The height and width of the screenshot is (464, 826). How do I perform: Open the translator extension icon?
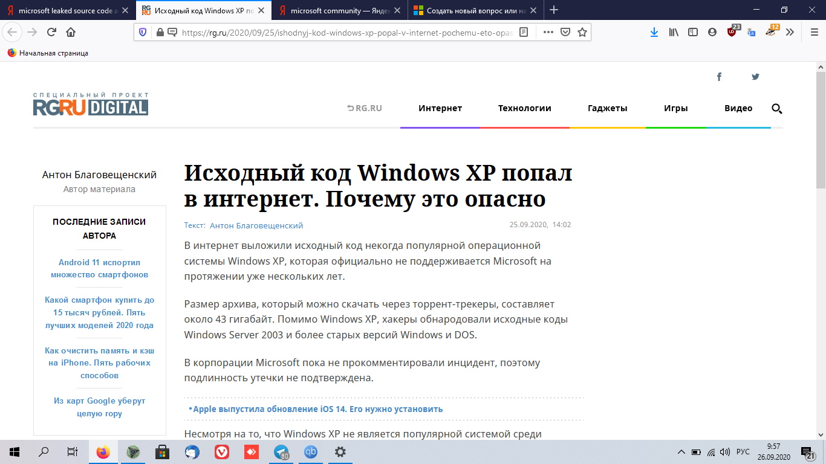click(x=751, y=33)
